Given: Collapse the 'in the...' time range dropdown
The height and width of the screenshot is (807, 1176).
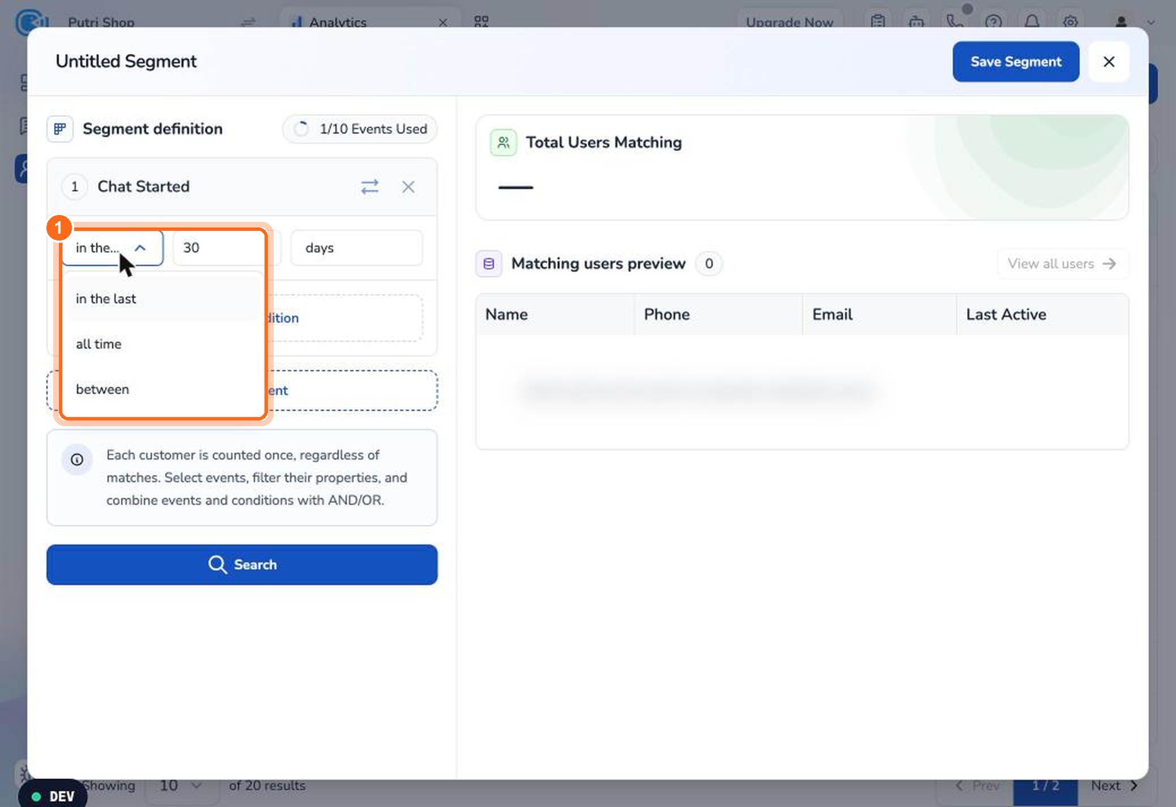Looking at the screenshot, I should 112,248.
